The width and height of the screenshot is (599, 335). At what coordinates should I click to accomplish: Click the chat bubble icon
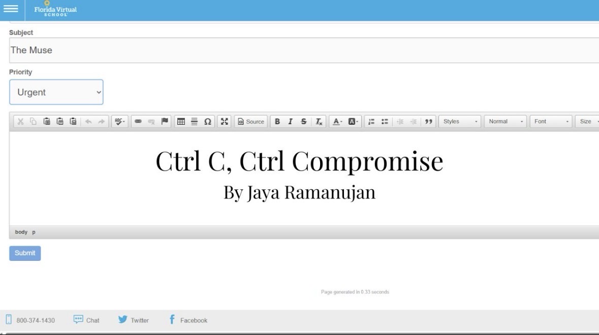pos(78,319)
